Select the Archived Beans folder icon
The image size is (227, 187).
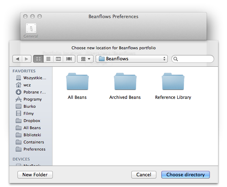pos(125,81)
